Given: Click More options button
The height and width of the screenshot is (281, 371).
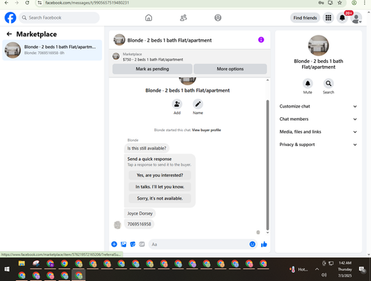Looking at the screenshot, I should (230, 69).
